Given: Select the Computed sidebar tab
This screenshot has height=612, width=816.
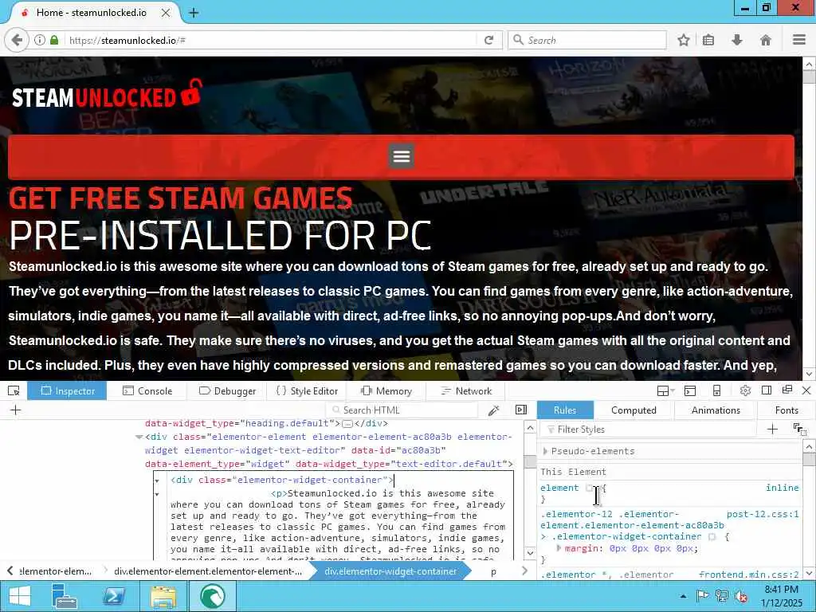Looking at the screenshot, I should click(634, 410).
